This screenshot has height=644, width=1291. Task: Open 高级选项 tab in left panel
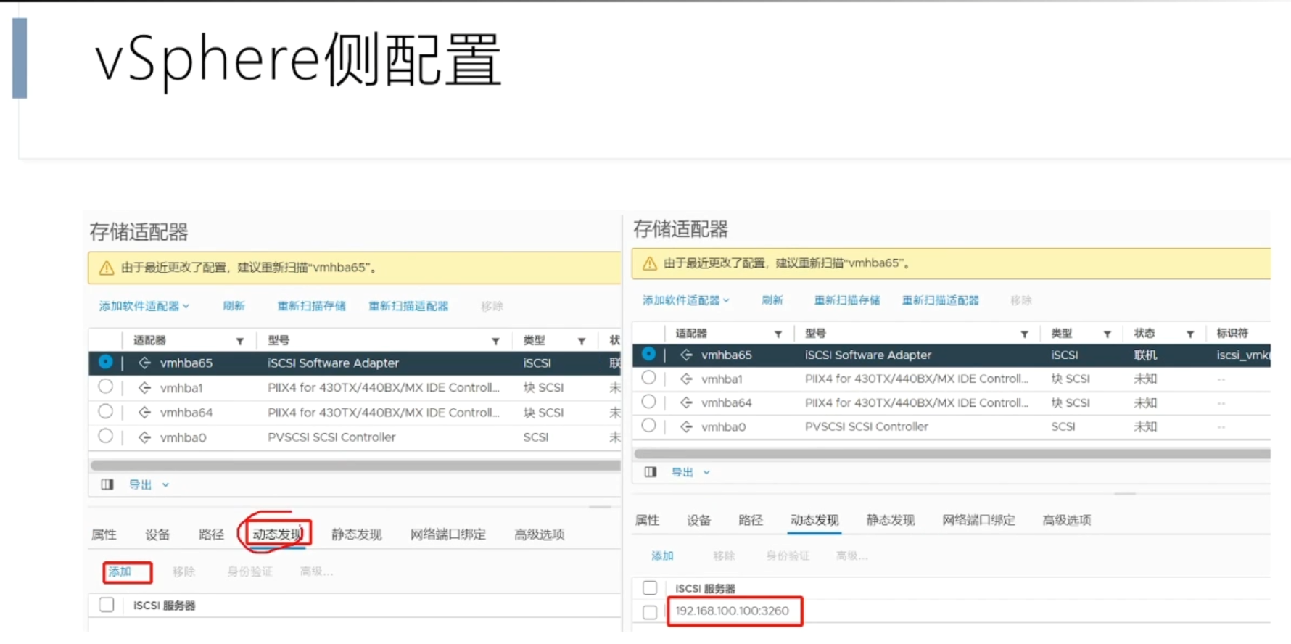(x=539, y=534)
